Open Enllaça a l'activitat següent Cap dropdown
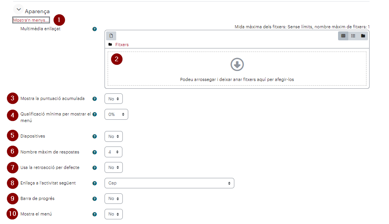 coord(169,183)
